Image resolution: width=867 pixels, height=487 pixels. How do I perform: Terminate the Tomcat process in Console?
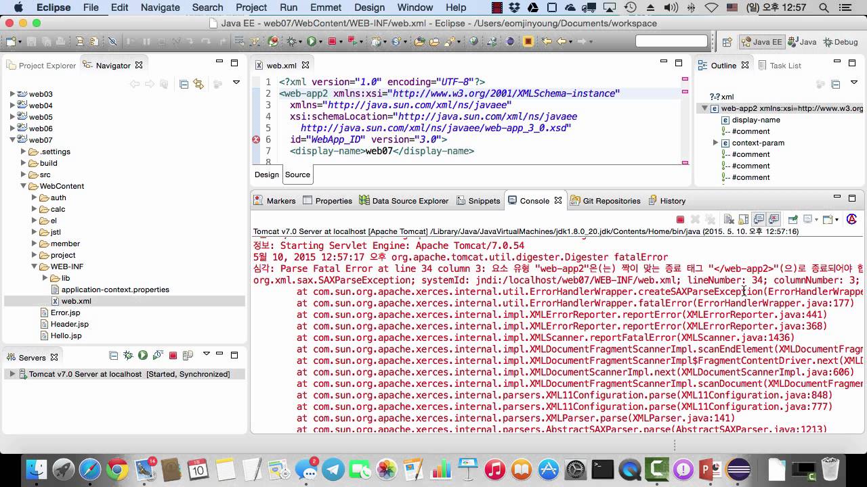point(680,219)
